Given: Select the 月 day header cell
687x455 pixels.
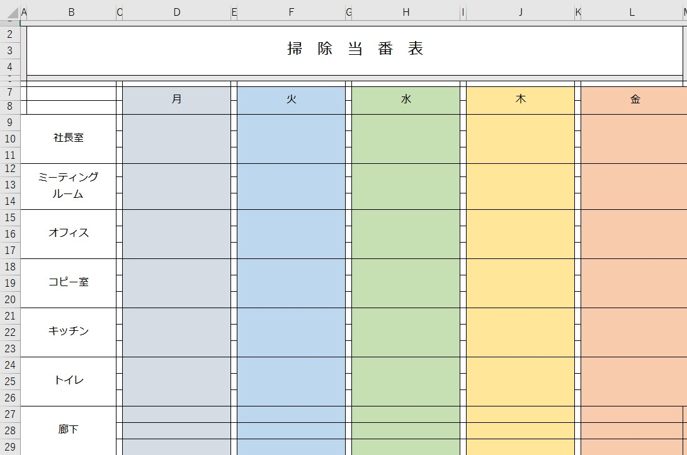Looking at the screenshot, I should (177, 100).
